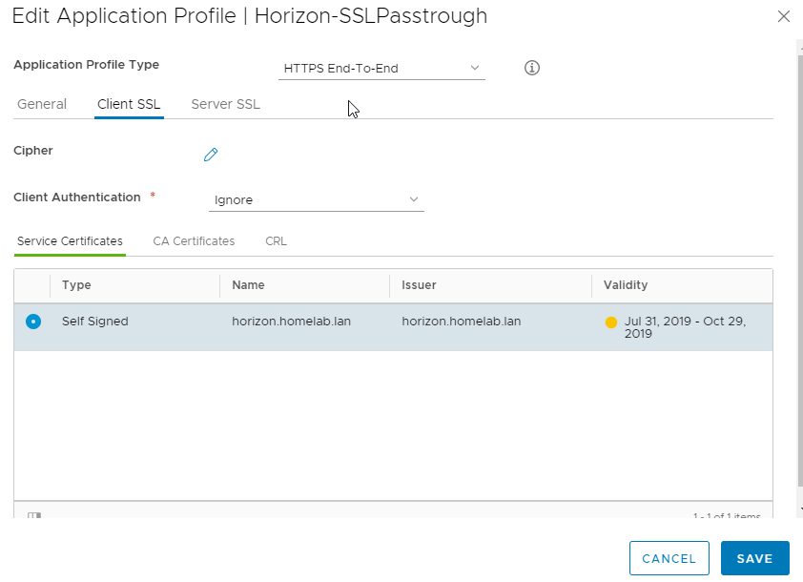
Task: Sort by the Validity column header
Action: click(x=626, y=285)
